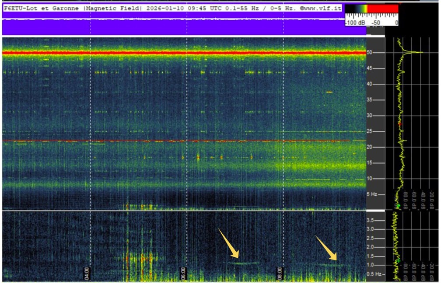Click the 2026-01-10 09:45 UTC timestamp
Screen dimensions: 441x283
click(184, 8)
